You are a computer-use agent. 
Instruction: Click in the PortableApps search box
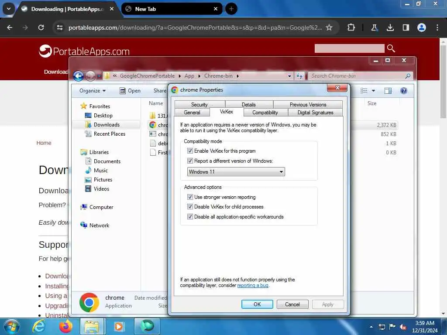tap(349, 48)
